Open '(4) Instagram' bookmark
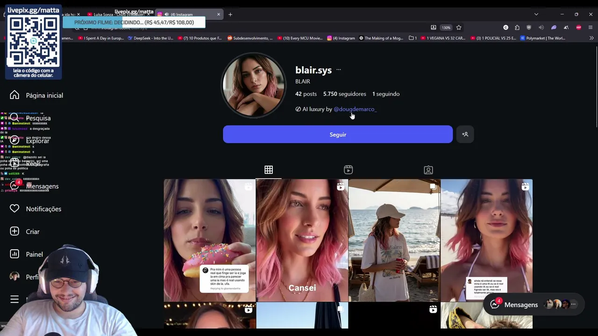 click(341, 38)
